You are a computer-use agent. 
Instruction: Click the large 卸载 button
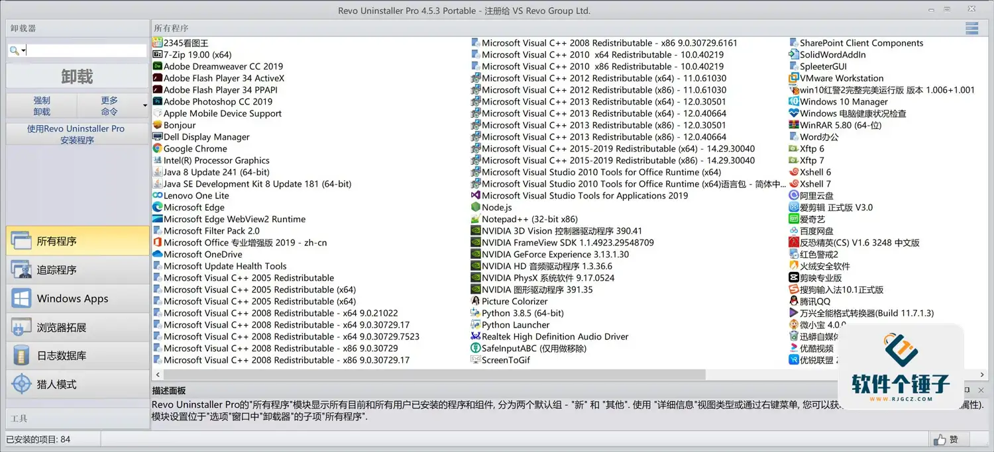click(78, 76)
